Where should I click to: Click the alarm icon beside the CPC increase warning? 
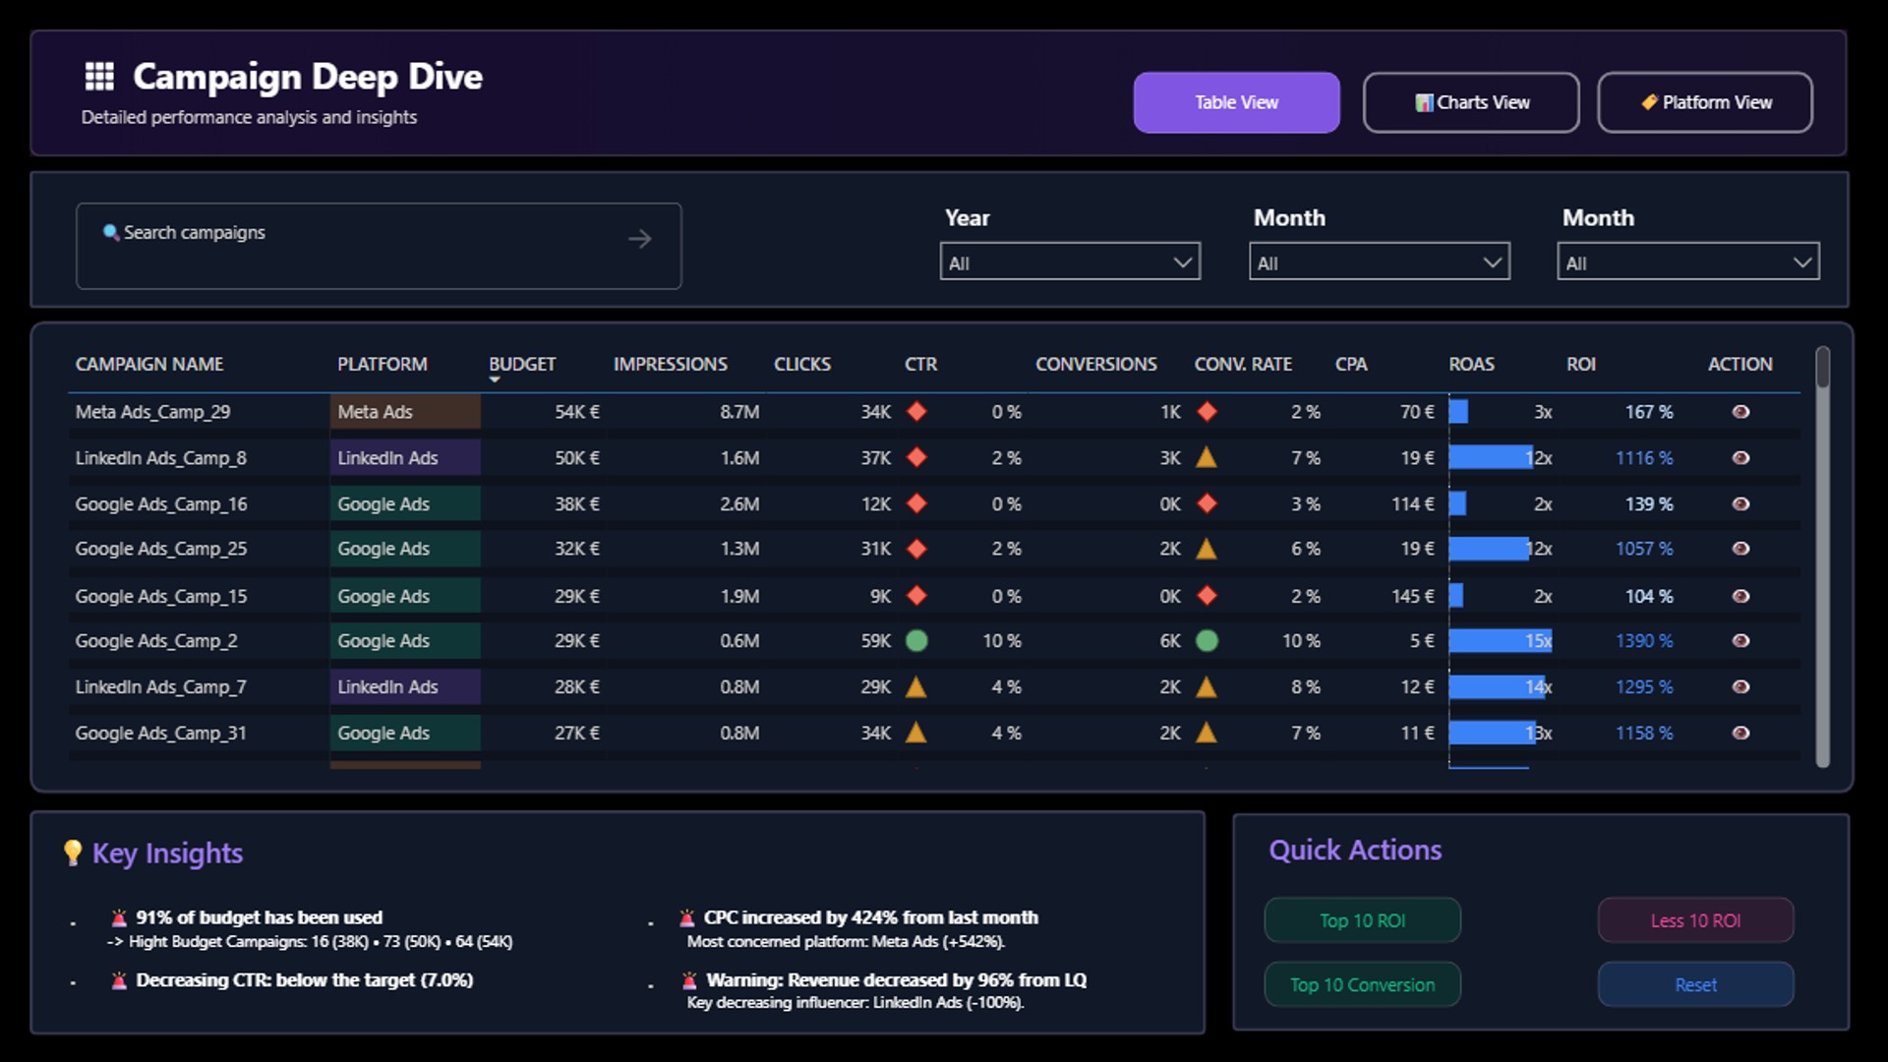[686, 917]
